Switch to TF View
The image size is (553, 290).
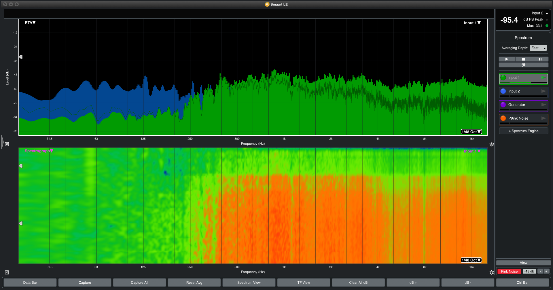tap(304, 283)
